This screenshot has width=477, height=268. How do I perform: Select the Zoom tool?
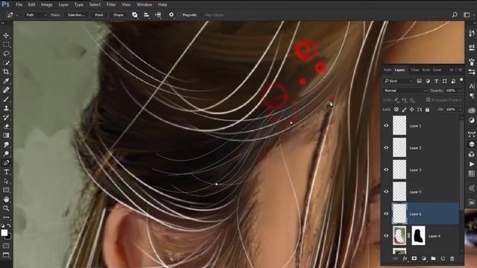(6, 208)
